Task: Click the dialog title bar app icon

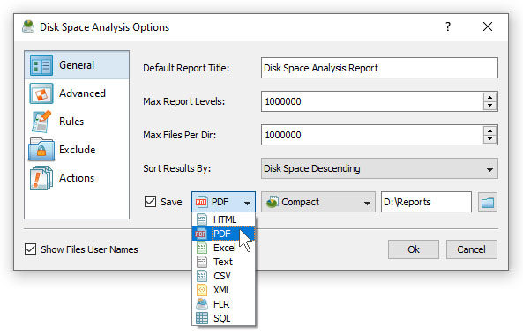Action: click(x=28, y=26)
